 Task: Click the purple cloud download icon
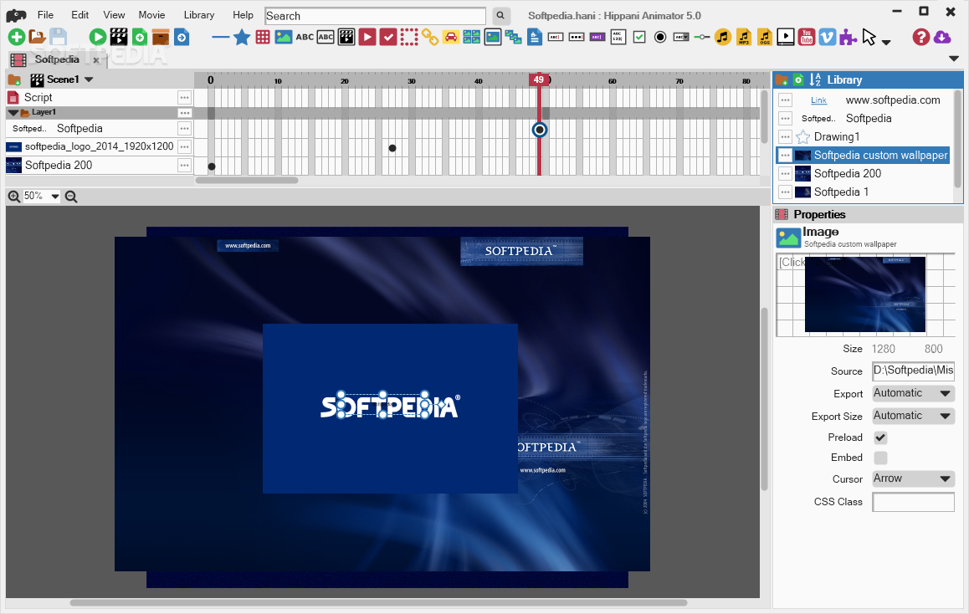tap(942, 37)
